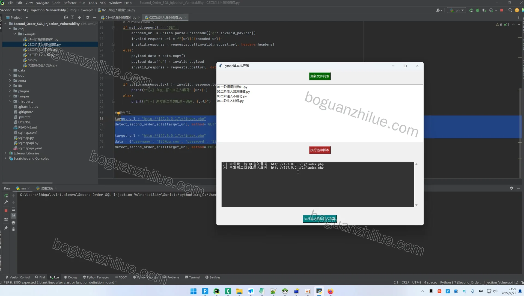Click the green rerun icon in the top toolbar
The image size is (524, 296).
tap(471, 10)
